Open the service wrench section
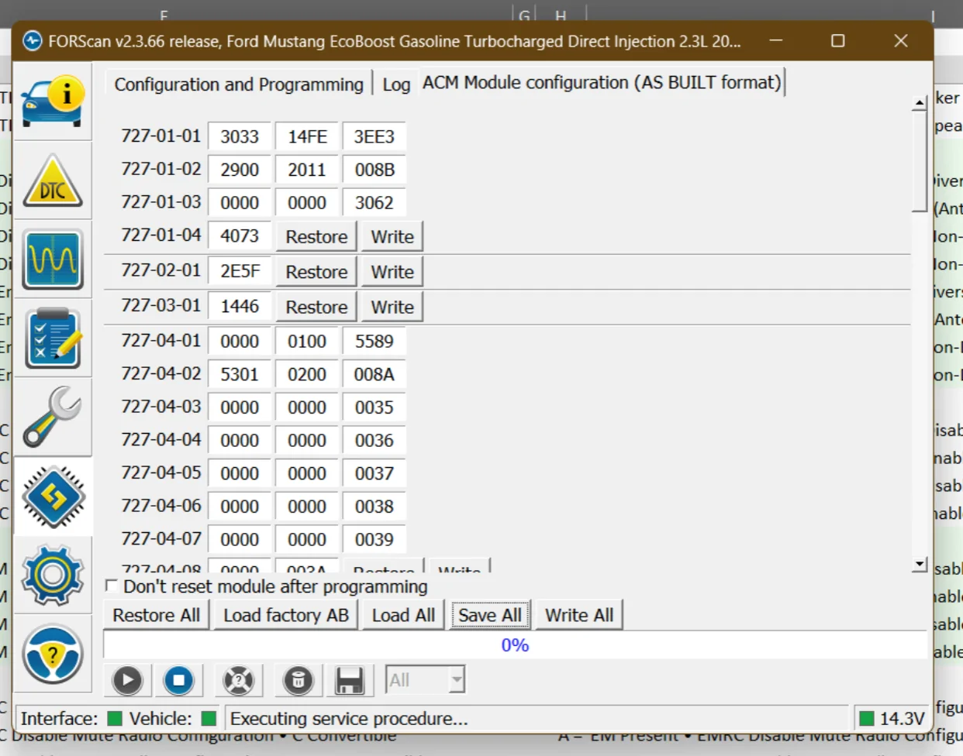Screen dimensions: 963x756 [53, 418]
